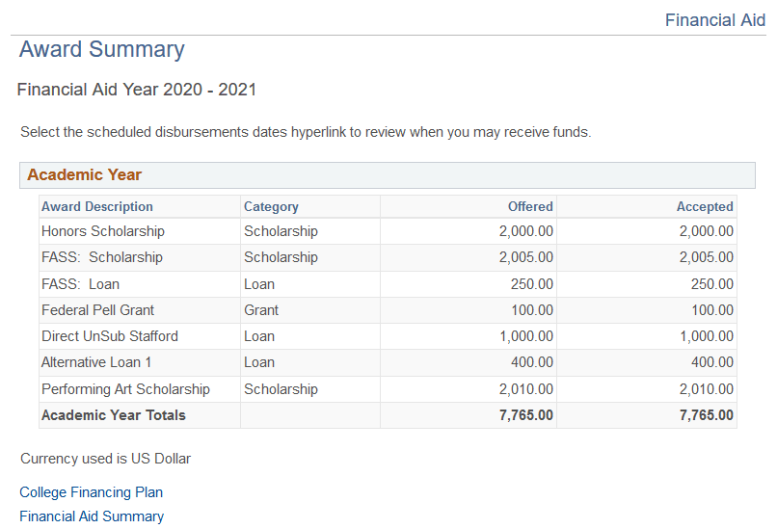The image size is (777, 529).
Task: Click the 1,000.00 accepted amount cell
Action: coord(706,336)
